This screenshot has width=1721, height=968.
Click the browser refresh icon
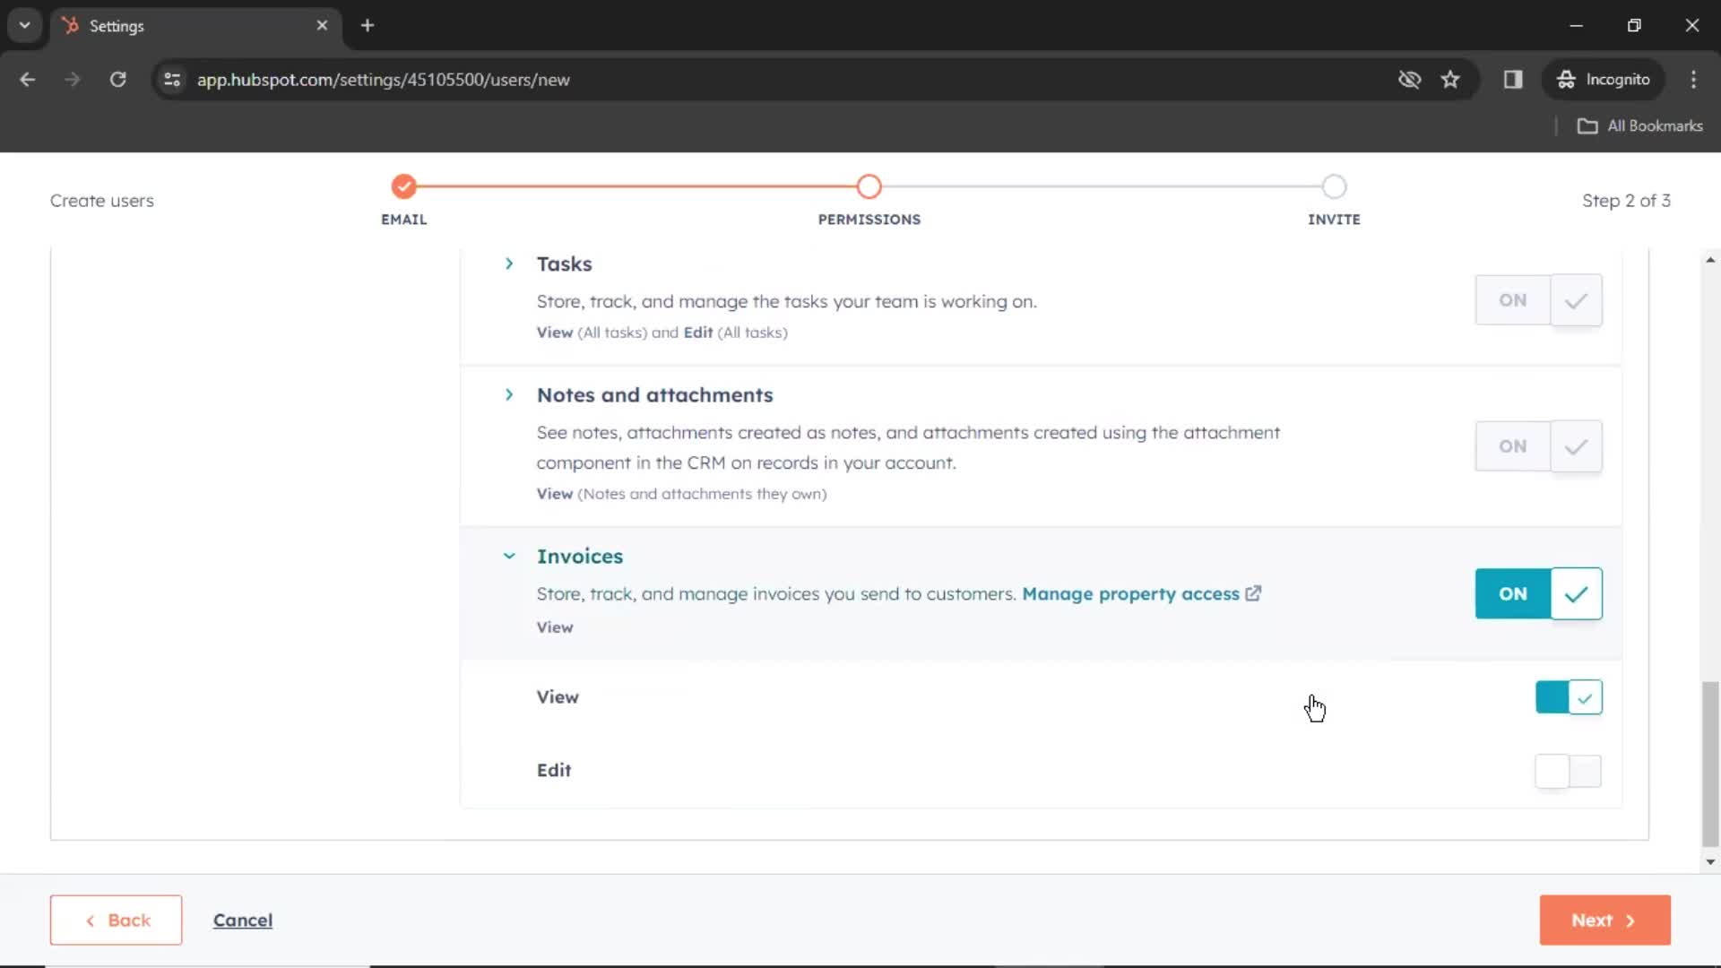pyautogui.click(x=117, y=79)
